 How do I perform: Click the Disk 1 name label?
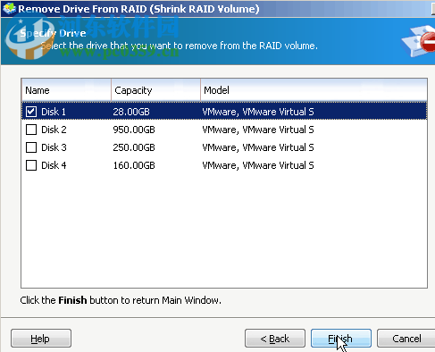tap(54, 112)
